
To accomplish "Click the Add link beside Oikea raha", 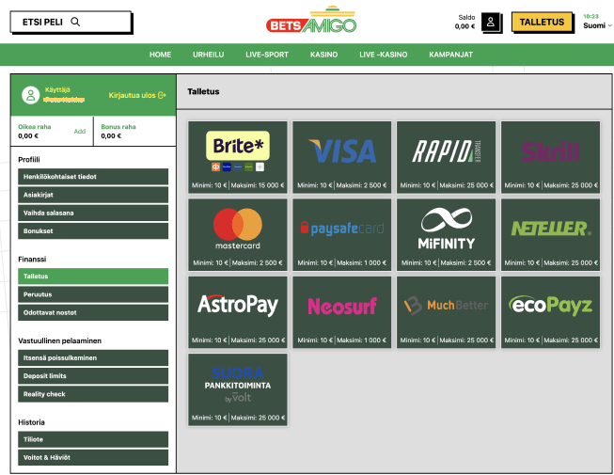I will pyautogui.click(x=80, y=131).
